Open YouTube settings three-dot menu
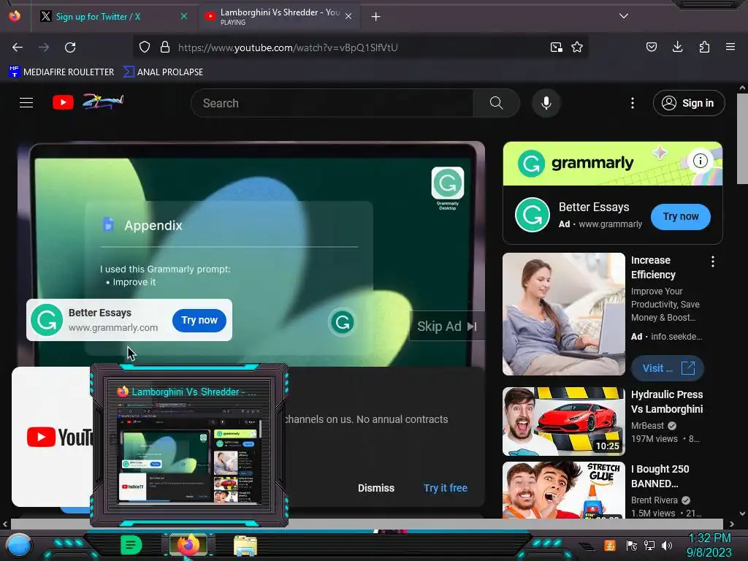Image resolution: width=748 pixels, height=561 pixels. [x=633, y=103]
